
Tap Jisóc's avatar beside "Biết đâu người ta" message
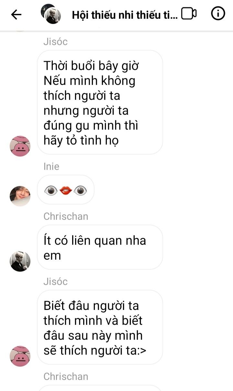20,356
